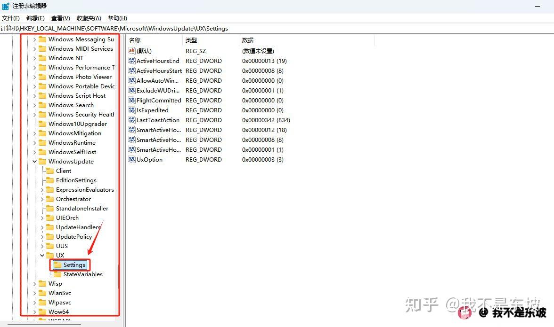Select the REG_SZ type cell

(196, 51)
